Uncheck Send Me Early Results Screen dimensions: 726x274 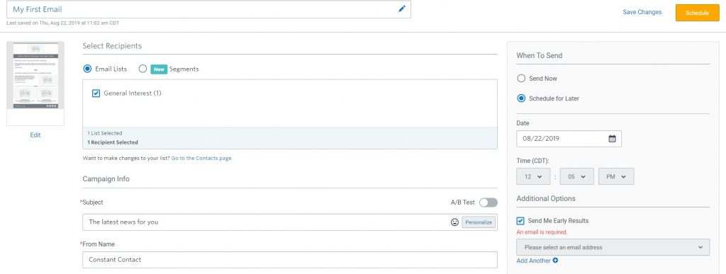tap(520, 221)
